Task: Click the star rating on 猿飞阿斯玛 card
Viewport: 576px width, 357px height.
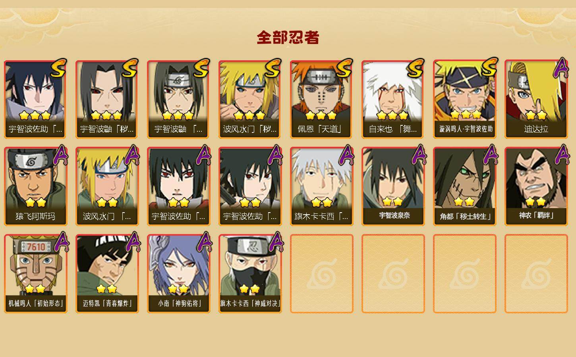Action: pos(35,202)
